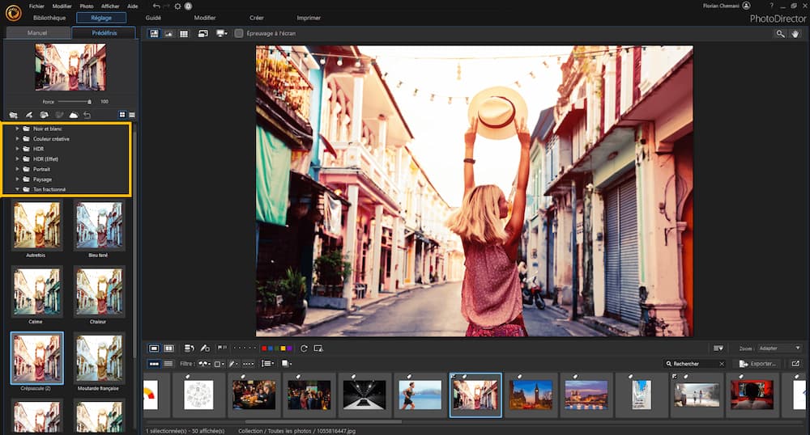810x435 pixels.
Task: Select single photo view toggle
Action: 154,348
